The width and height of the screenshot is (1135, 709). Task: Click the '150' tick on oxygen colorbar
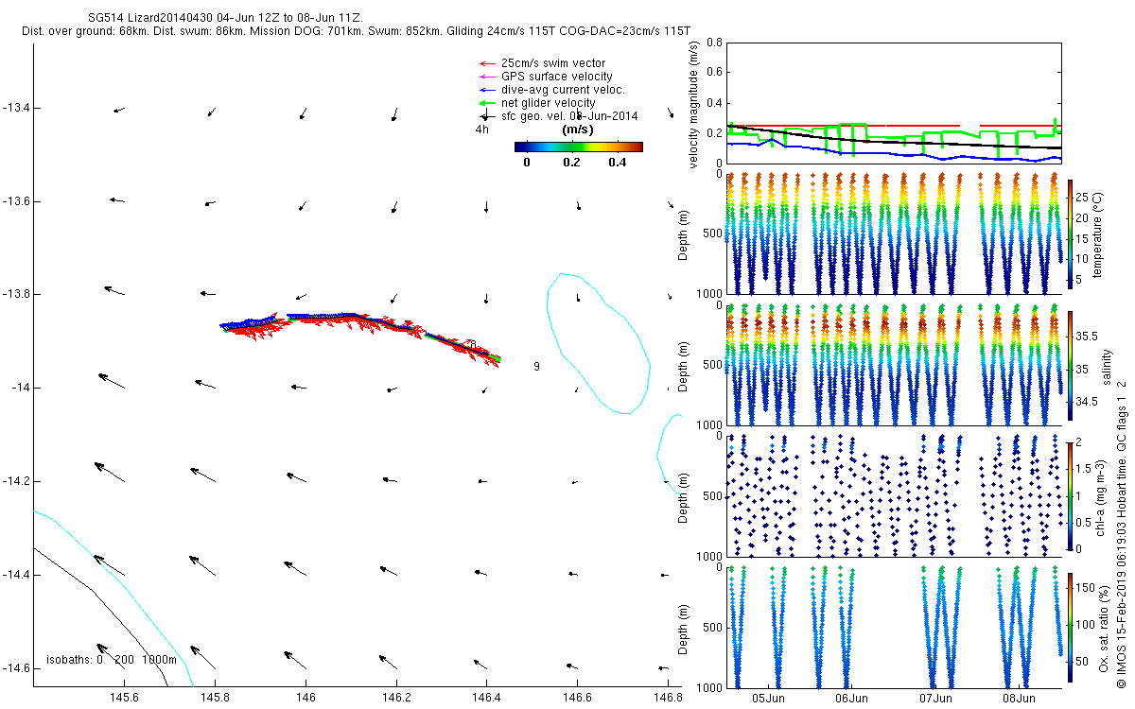pos(1086,588)
